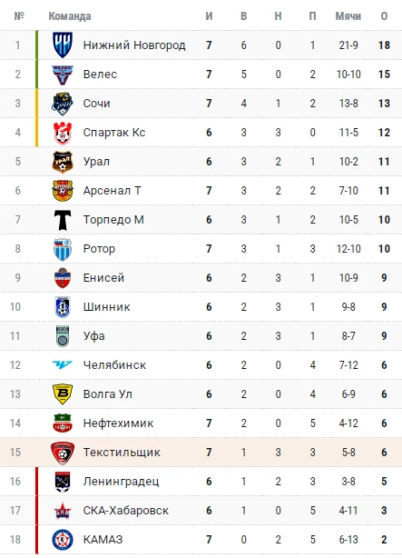The image size is (402, 558).
Task: Click the Урал team badge
Action: (x=63, y=162)
